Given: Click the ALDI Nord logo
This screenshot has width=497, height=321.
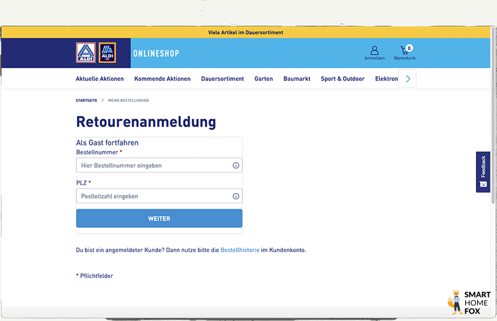Looking at the screenshot, I should coord(86,53).
